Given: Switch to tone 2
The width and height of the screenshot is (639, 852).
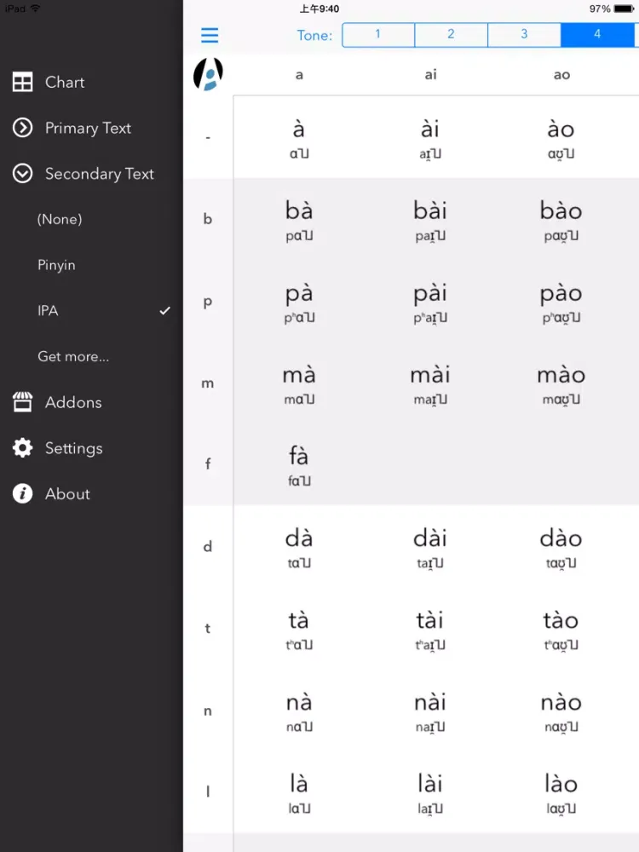Looking at the screenshot, I should point(451,35).
